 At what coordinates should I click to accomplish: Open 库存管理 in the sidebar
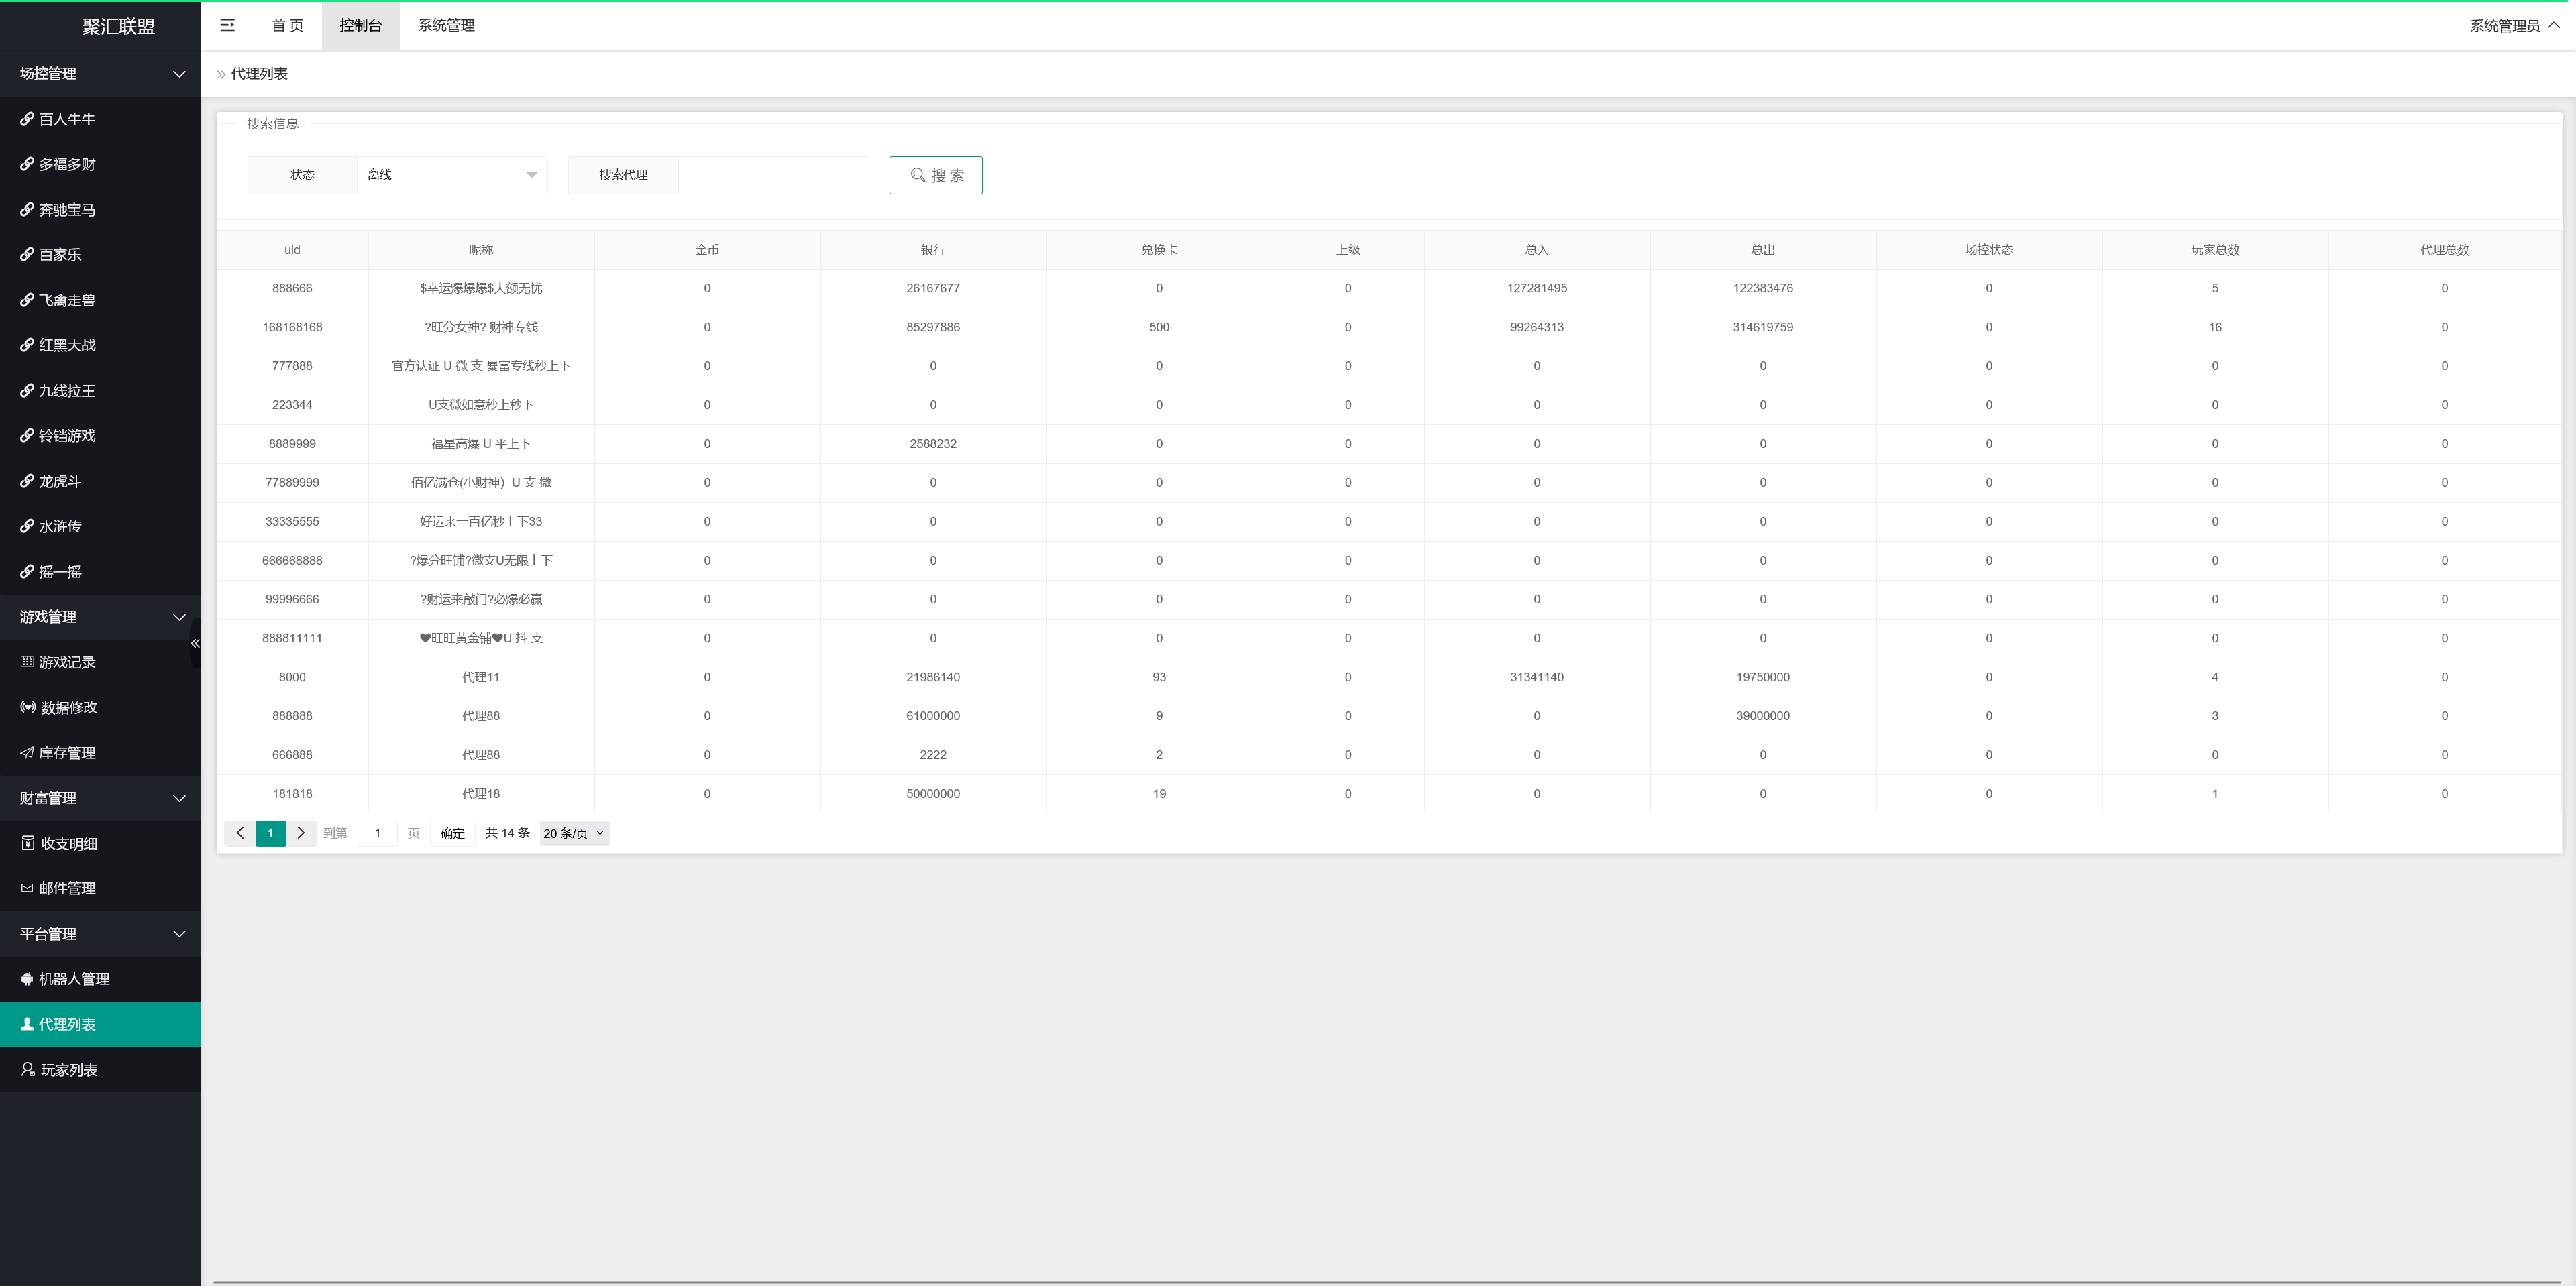(66, 752)
